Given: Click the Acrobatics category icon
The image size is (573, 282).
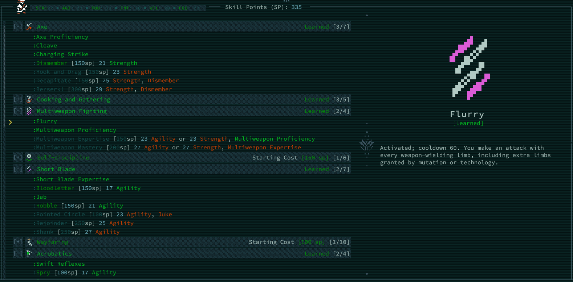Looking at the screenshot, I should tap(29, 253).
